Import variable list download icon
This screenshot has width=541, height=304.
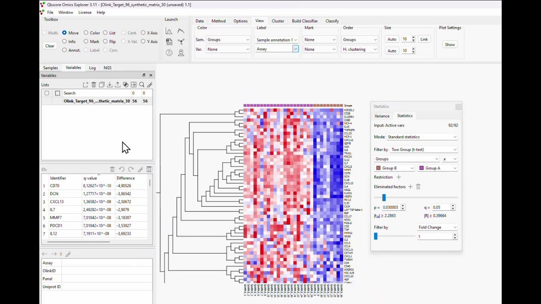[109, 85]
